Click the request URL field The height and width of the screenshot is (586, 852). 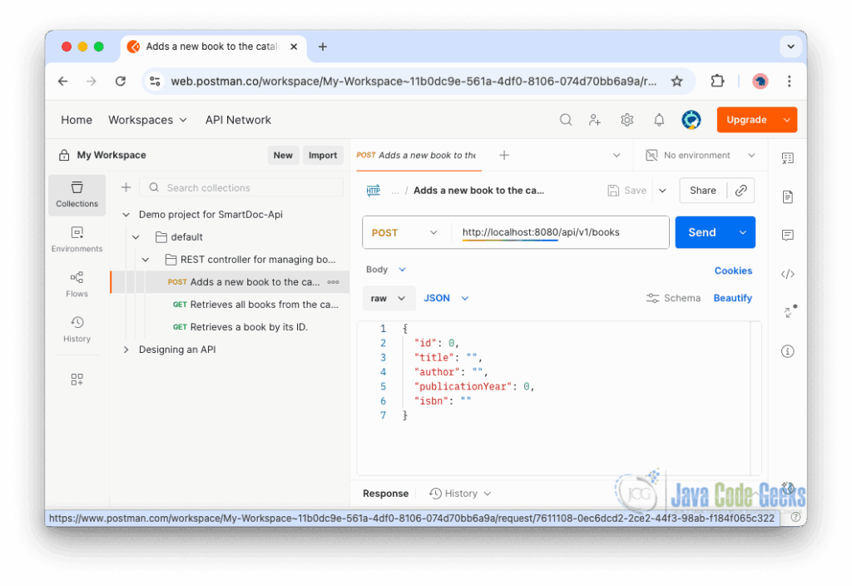pos(560,233)
